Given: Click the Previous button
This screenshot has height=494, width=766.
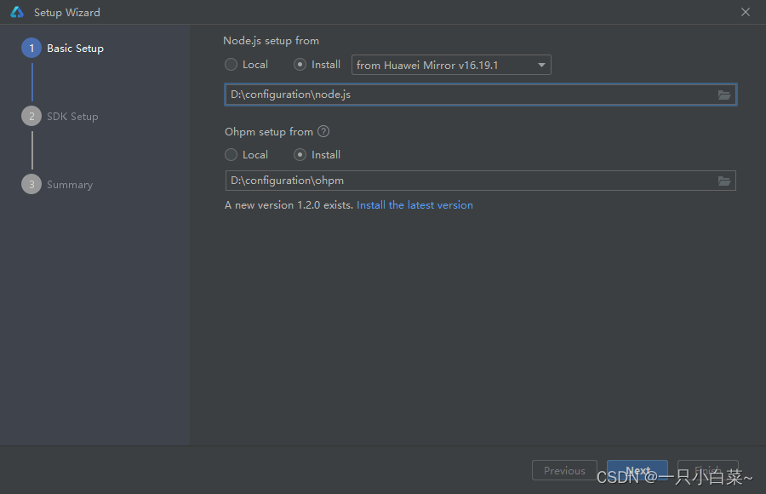Looking at the screenshot, I should pyautogui.click(x=564, y=470).
